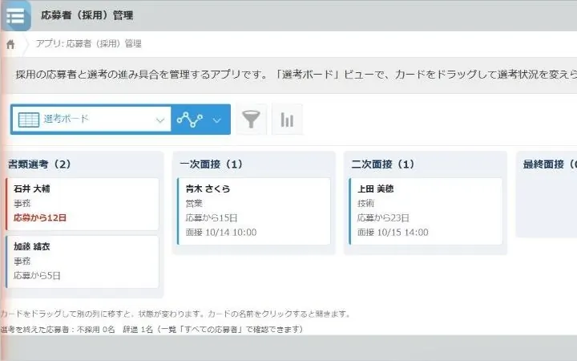The width and height of the screenshot is (577, 361).
Task: Click the 一次面接 (1) column header
Action: [x=212, y=164]
